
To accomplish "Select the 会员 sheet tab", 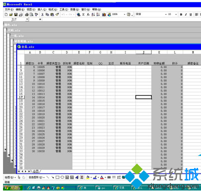I will [x=36, y=171].
